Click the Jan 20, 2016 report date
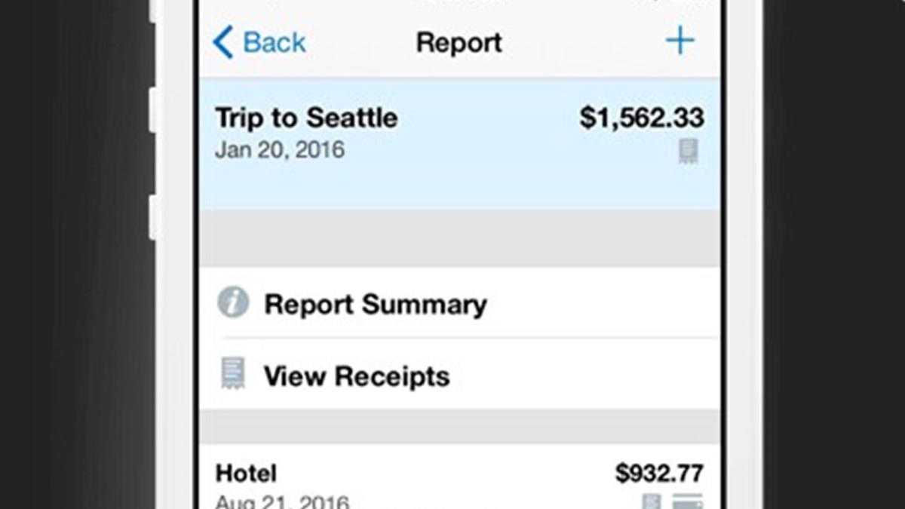Image resolution: width=905 pixels, height=509 pixels. click(x=280, y=149)
